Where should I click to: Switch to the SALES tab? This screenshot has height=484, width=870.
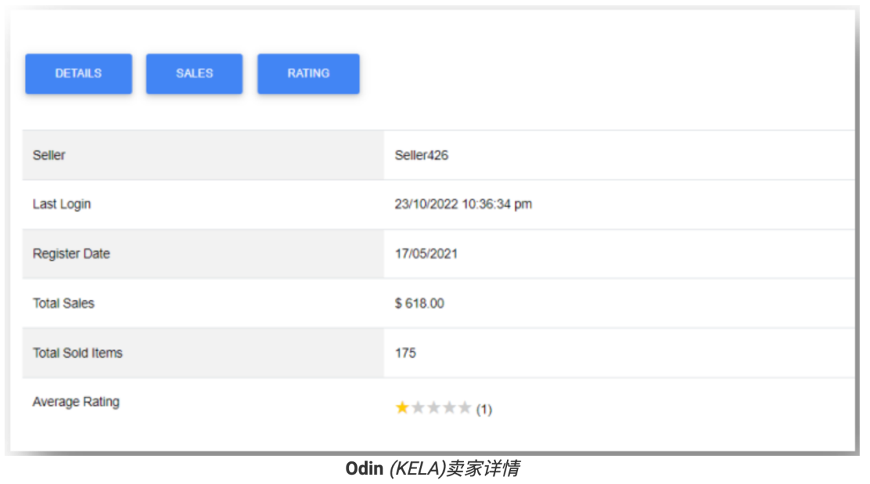pos(193,73)
